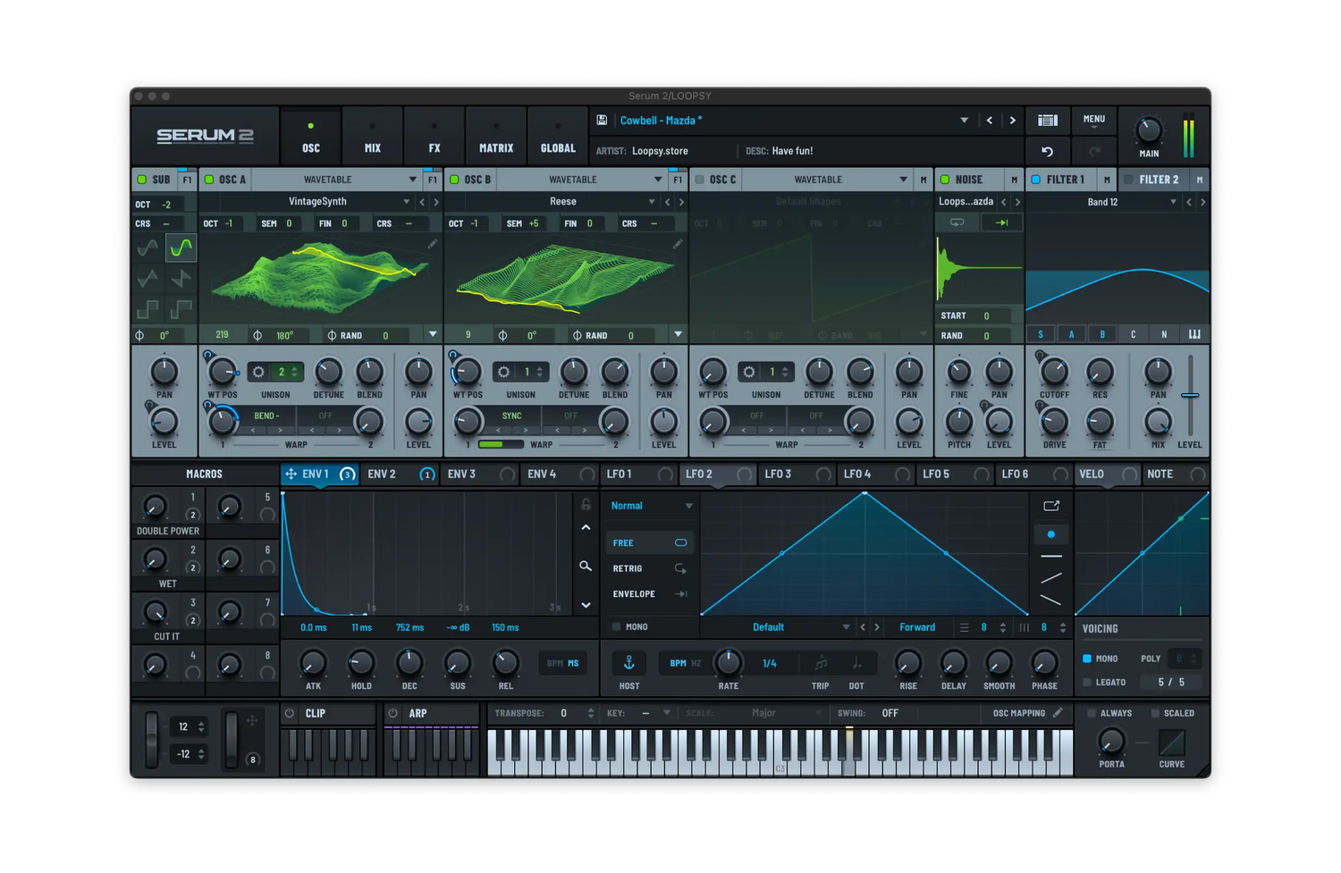1341x873 pixels.
Task: Open the LFO Normal mode dropdown
Action: [652, 506]
